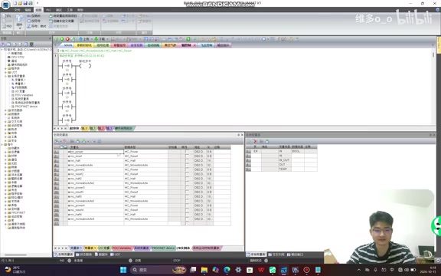This screenshot has height=276, width=441.
Task: Toggle retain checkbox for mc_moveabsolute4 row
Action: coord(187,219)
